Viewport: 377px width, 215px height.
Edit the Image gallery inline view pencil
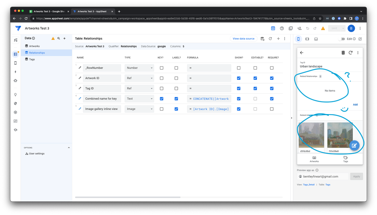[80, 109]
